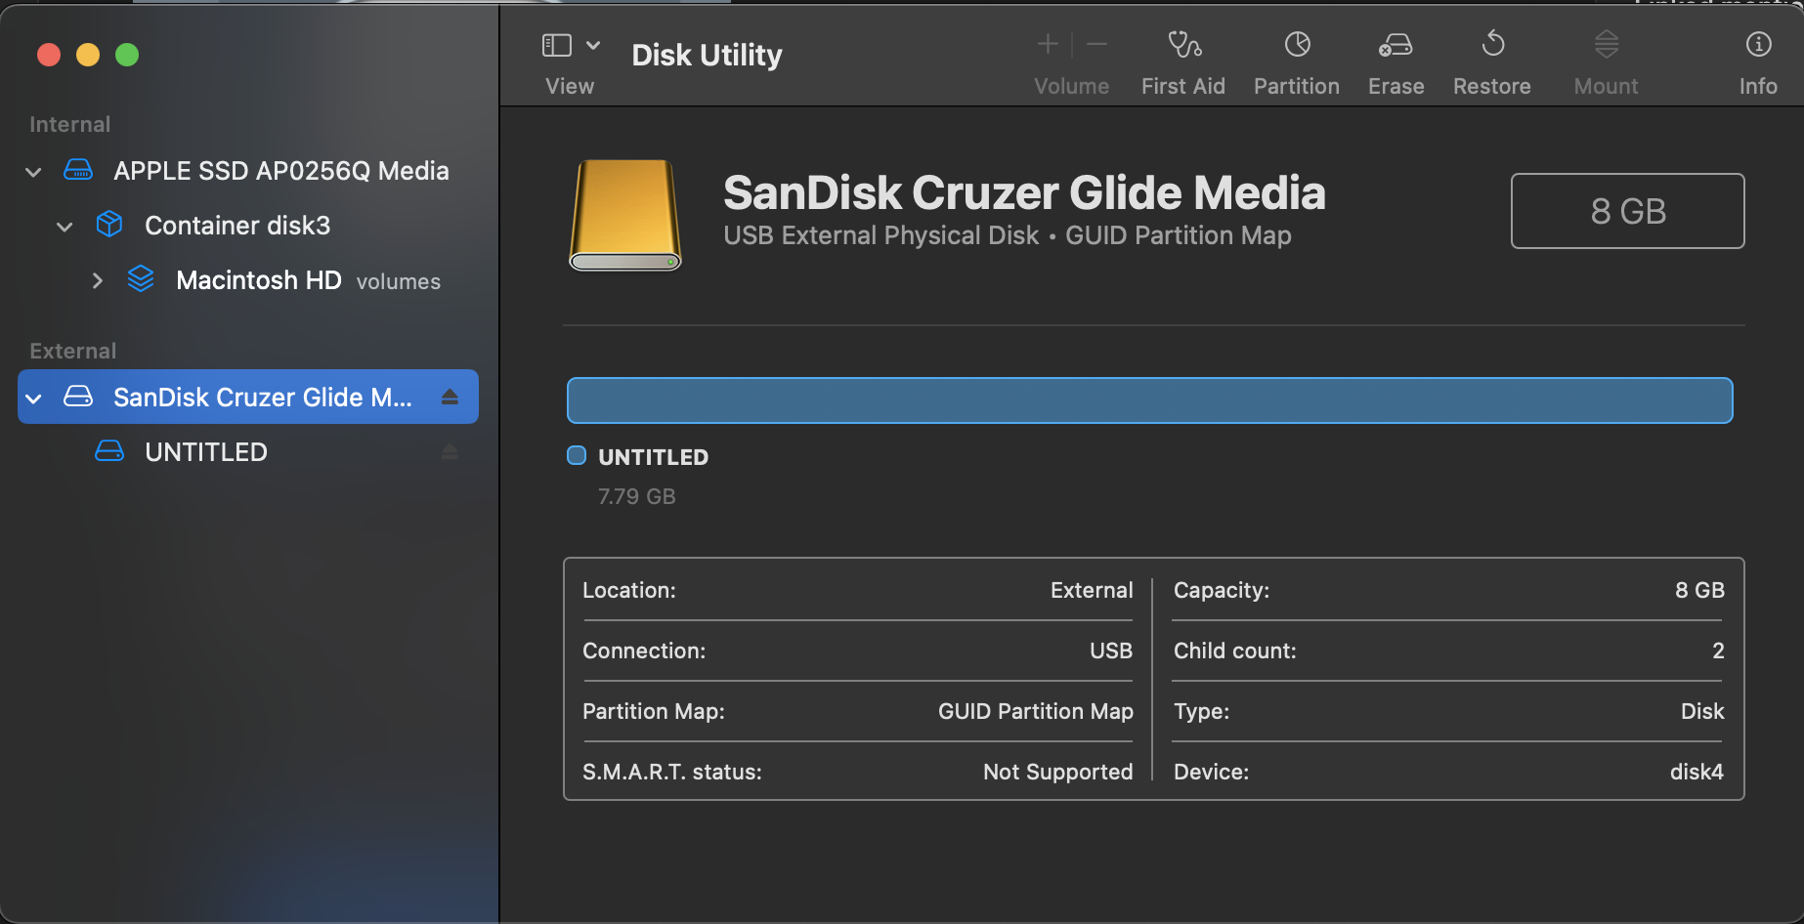Viewport: 1804px width, 924px height.
Task: Click the SanDisk Cruzer Glide Media title
Action: tap(1024, 192)
